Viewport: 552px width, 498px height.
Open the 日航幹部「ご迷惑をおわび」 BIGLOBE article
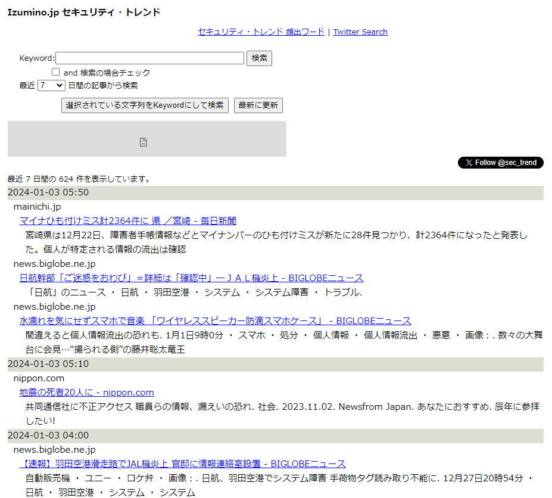pyautogui.click(x=191, y=278)
